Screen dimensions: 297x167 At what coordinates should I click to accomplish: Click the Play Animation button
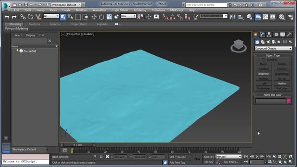[x=257, y=157]
